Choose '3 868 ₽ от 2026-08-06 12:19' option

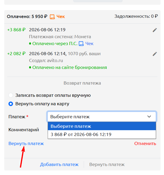pos(102,134)
